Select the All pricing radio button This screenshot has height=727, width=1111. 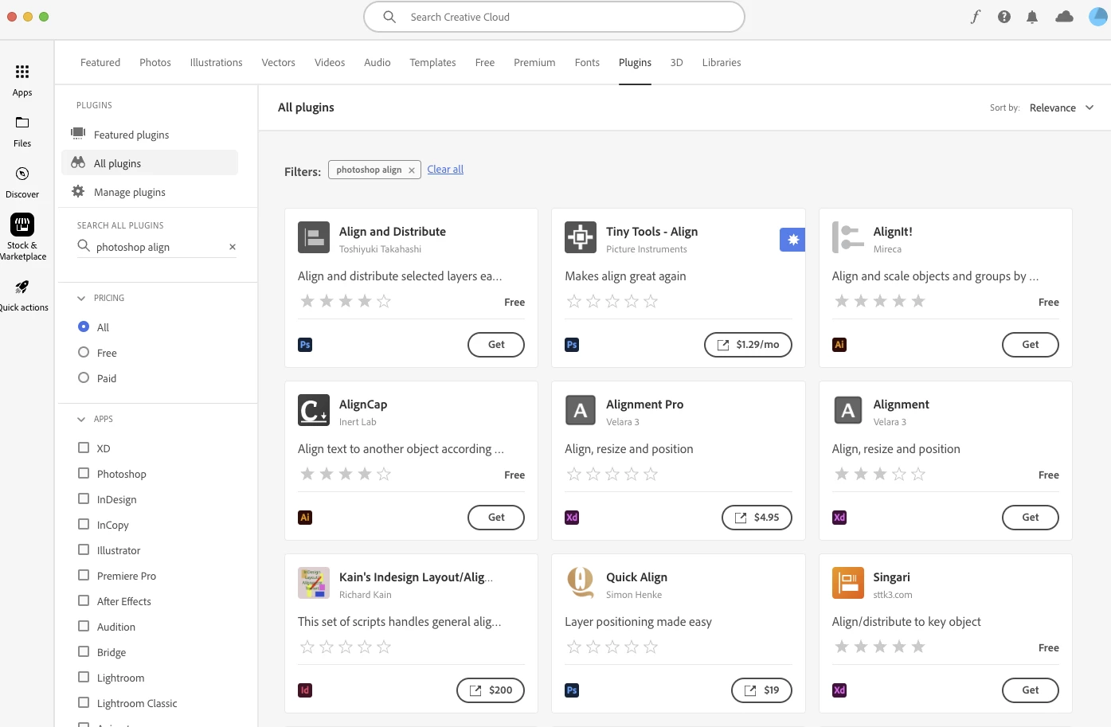click(84, 326)
